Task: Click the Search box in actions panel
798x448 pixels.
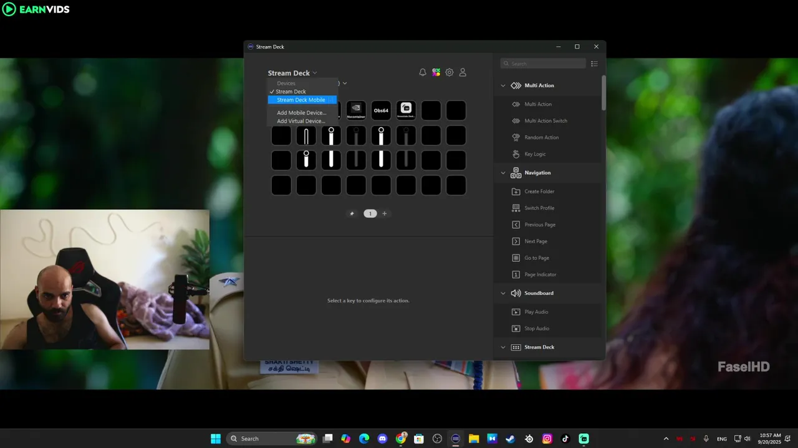Action: [543, 63]
